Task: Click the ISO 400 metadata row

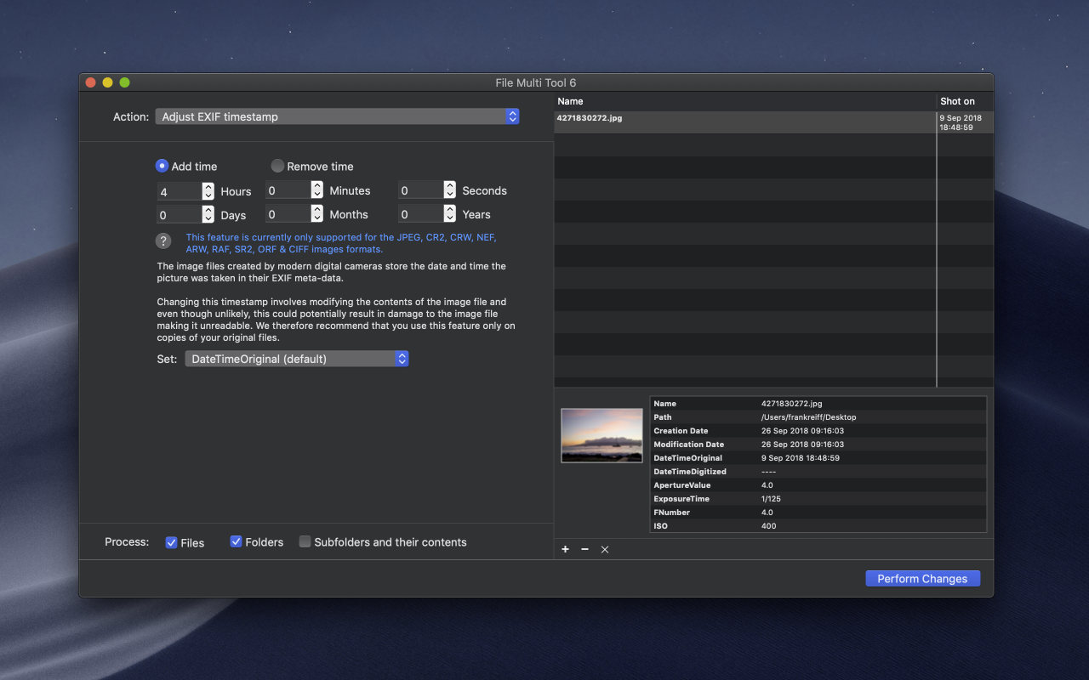Action: pos(818,526)
